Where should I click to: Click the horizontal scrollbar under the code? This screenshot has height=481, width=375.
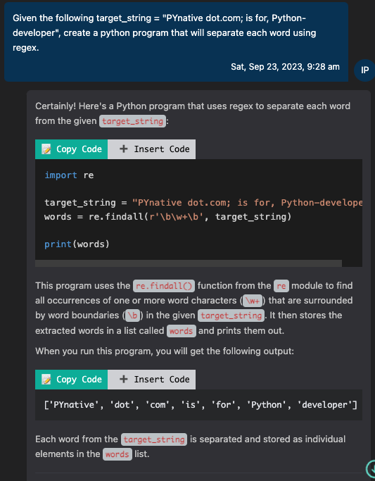point(189,263)
